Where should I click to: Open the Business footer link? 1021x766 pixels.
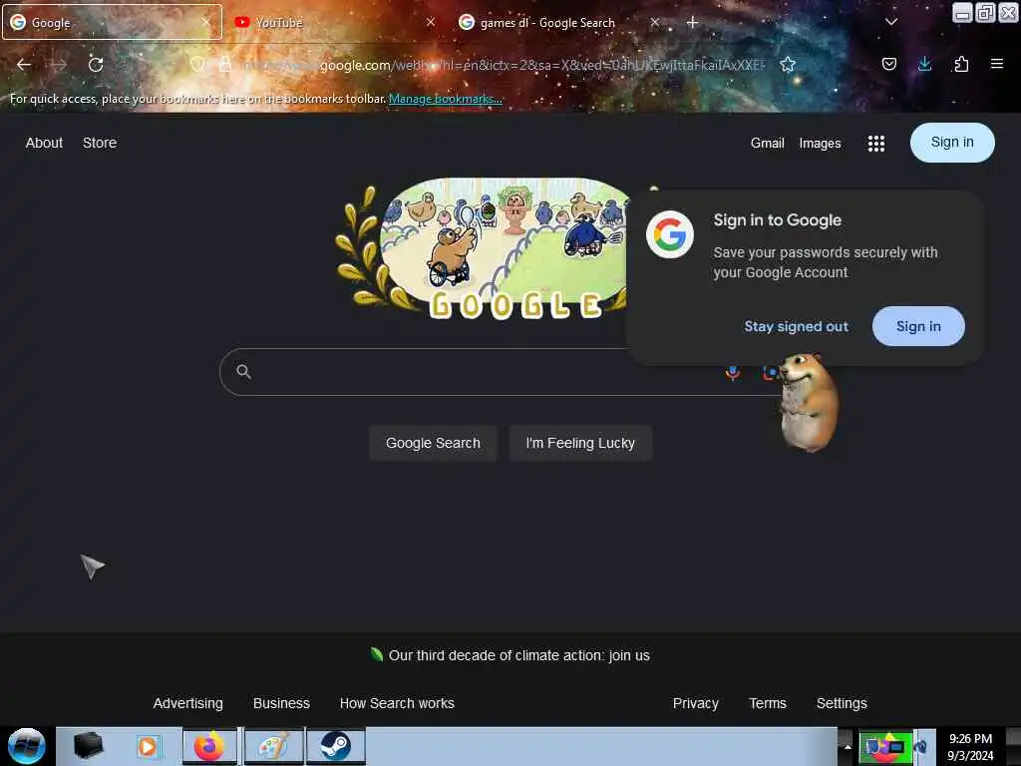click(x=281, y=703)
